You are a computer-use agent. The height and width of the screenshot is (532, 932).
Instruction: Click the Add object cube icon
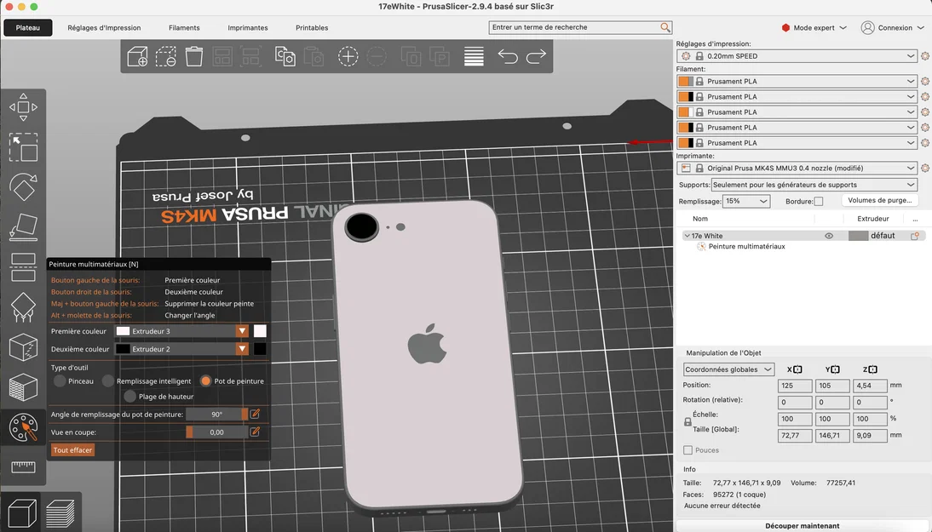(137, 56)
